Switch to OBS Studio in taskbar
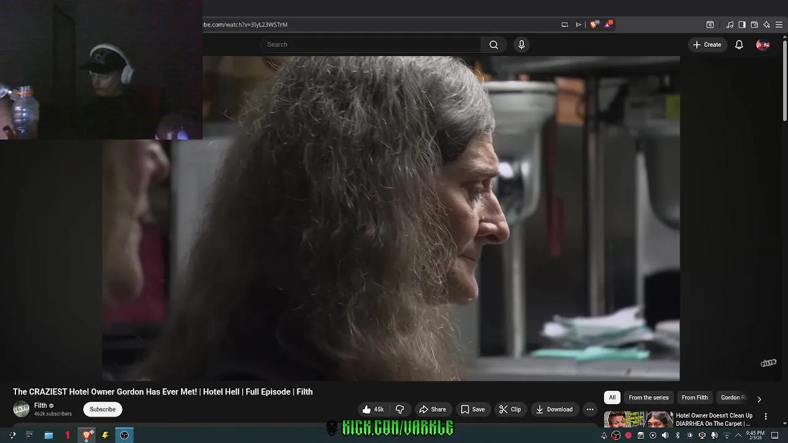Viewport: 788px width, 443px height. pos(124,435)
